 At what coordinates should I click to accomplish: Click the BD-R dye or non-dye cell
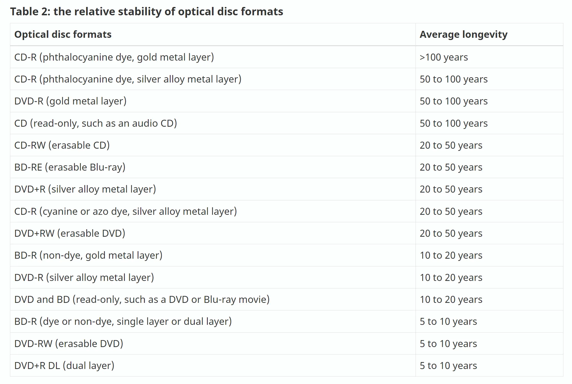[123, 321]
